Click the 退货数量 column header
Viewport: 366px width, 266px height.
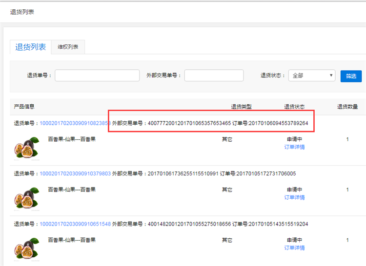pyautogui.click(x=347, y=107)
